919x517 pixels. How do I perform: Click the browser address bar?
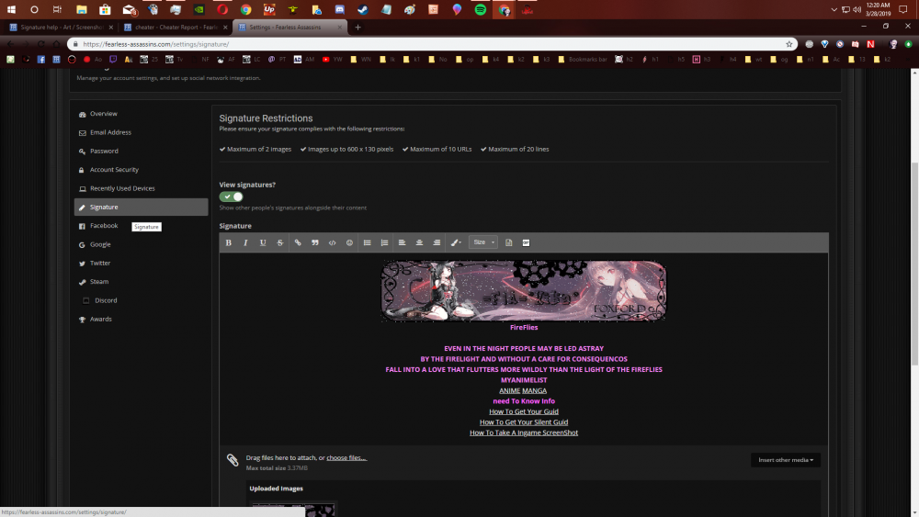pos(433,44)
